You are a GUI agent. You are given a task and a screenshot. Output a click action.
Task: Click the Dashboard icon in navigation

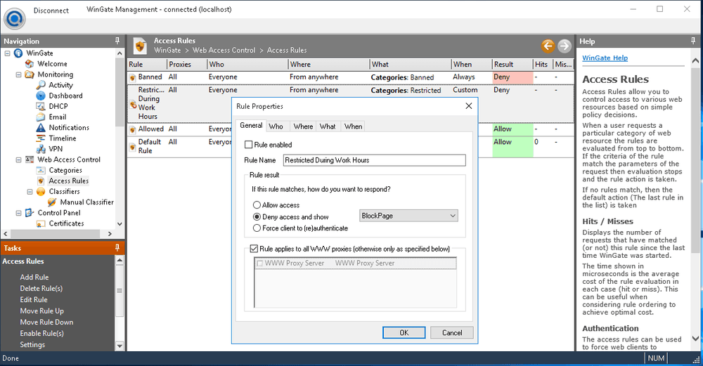click(41, 96)
